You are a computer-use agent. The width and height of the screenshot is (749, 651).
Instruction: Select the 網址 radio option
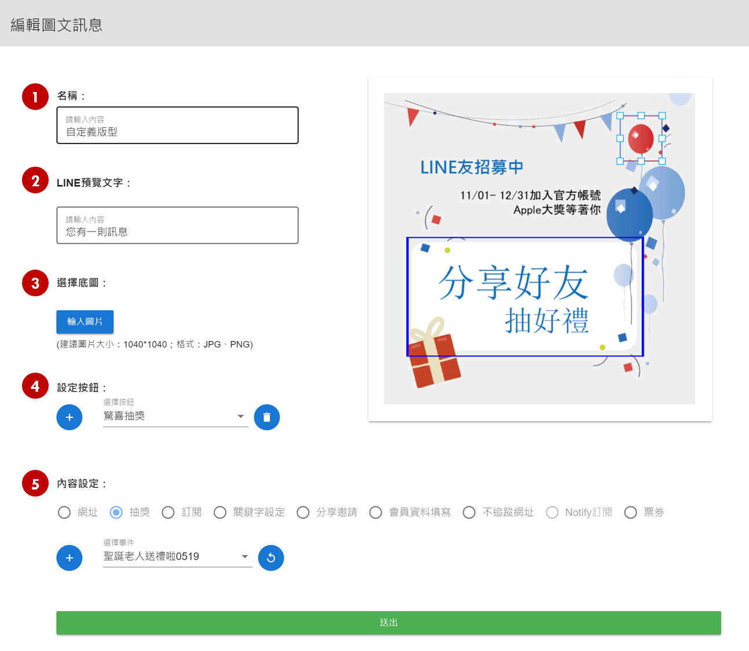(64, 512)
